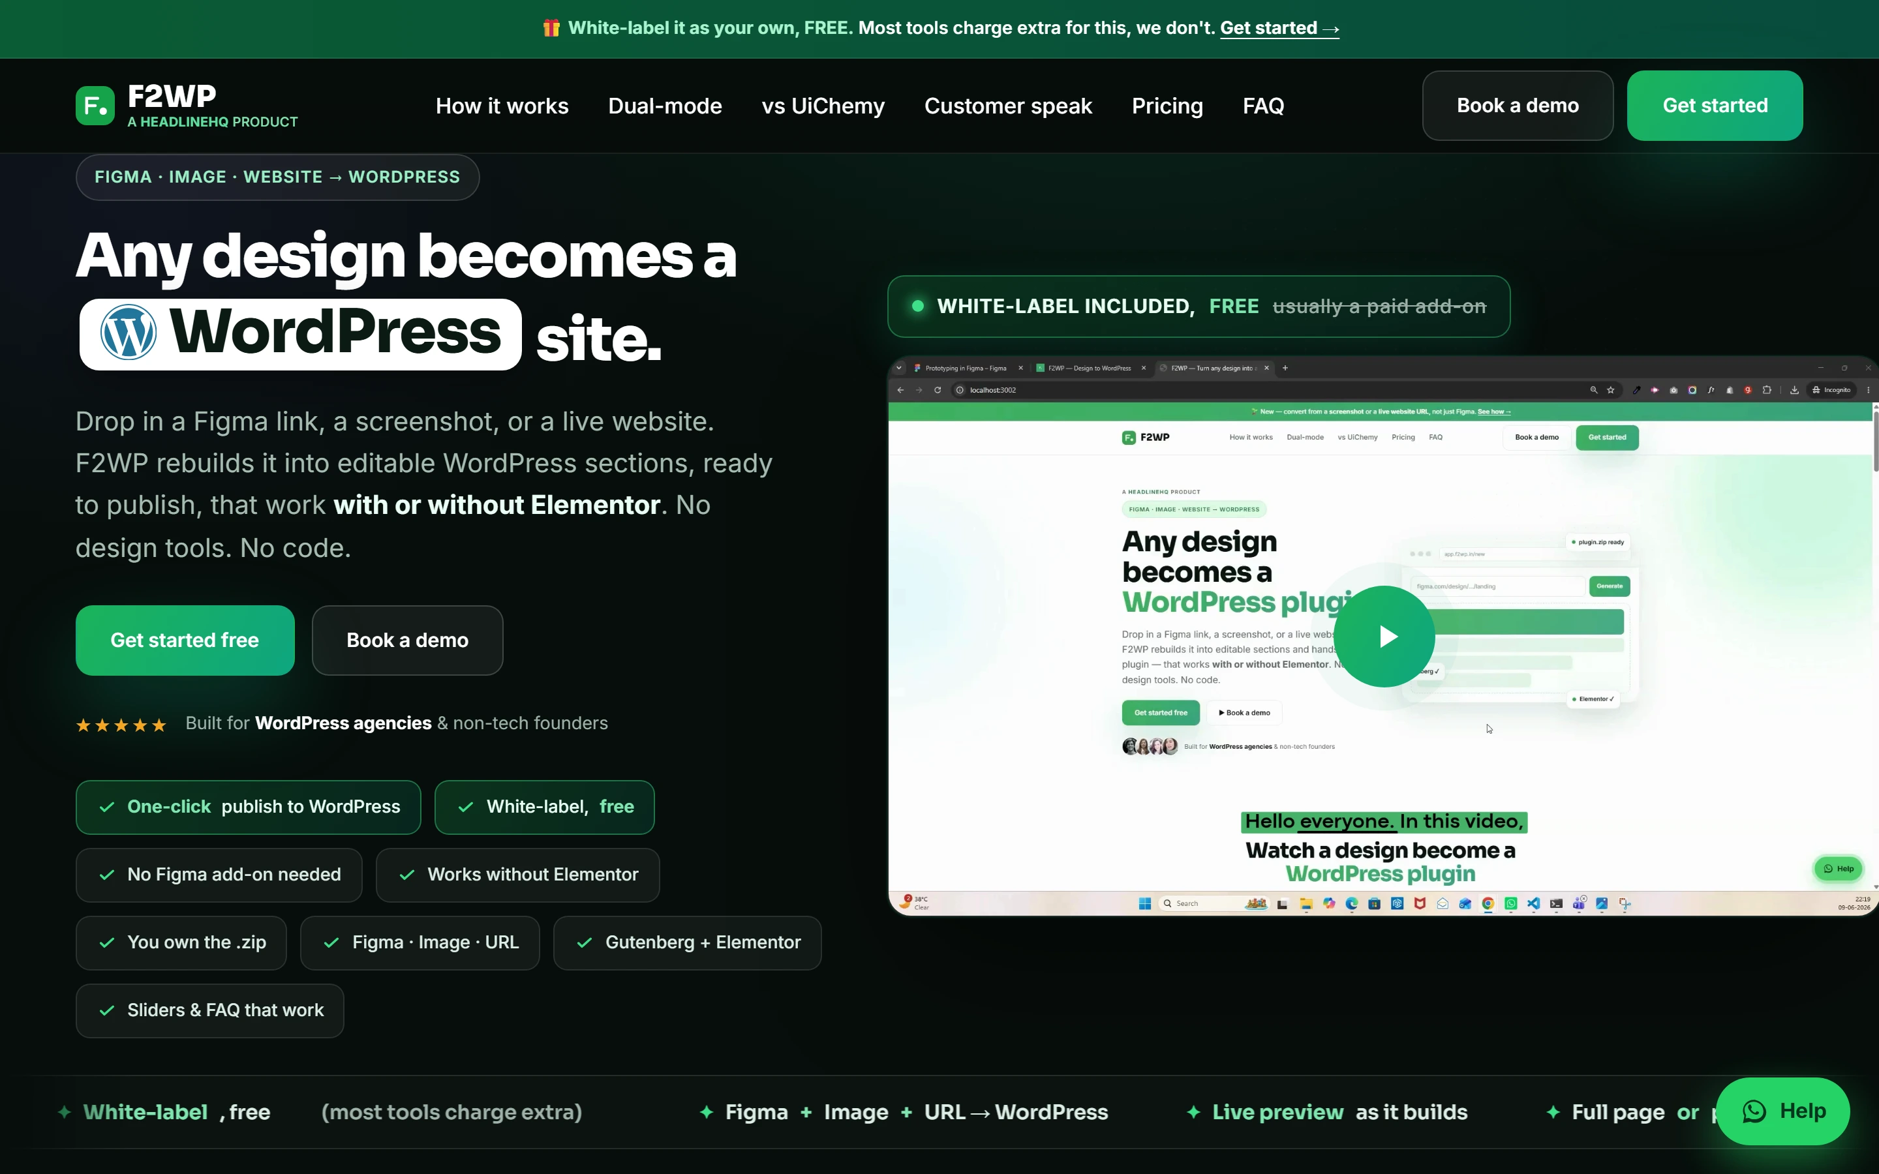Click 'Figma + Image + URL → WordPress' in the ticker

tap(916, 1112)
